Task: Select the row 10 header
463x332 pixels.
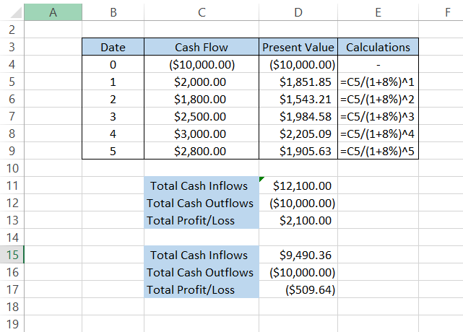Action: click(x=12, y=168)
